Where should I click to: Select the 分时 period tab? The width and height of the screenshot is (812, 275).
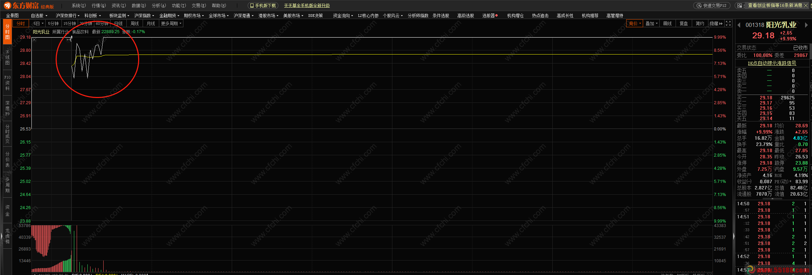(21, 23)
